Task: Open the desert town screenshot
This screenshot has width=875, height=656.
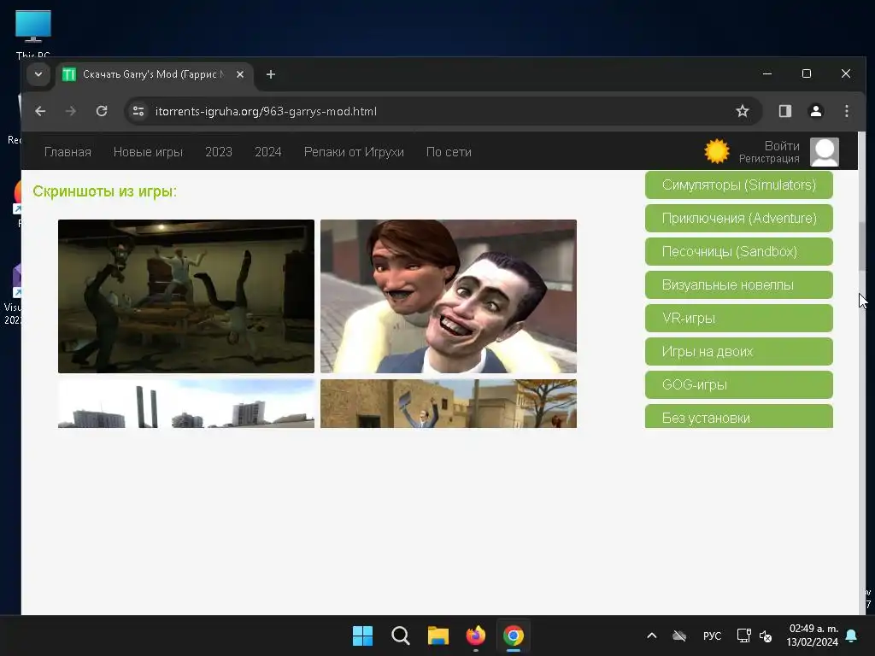Action: point(448,404)
